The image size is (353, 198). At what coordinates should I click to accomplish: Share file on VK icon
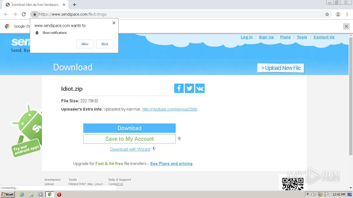pyautogui.click(x=200, y=88)
